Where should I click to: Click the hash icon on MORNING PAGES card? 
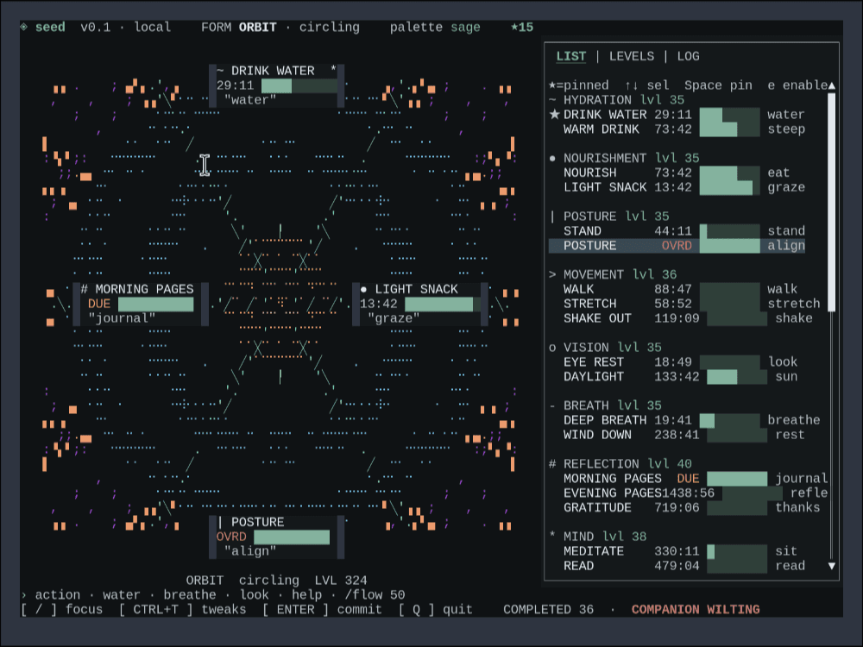(85, 289)
